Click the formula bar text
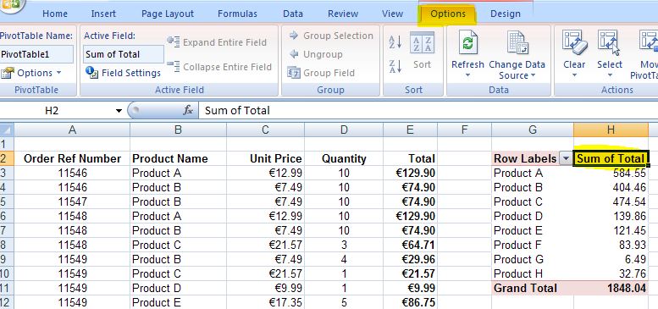658x309 pixels. click(237, 111)
